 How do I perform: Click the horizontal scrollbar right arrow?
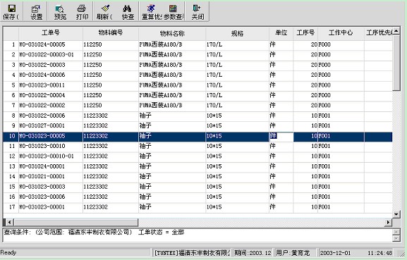[389, 222]
